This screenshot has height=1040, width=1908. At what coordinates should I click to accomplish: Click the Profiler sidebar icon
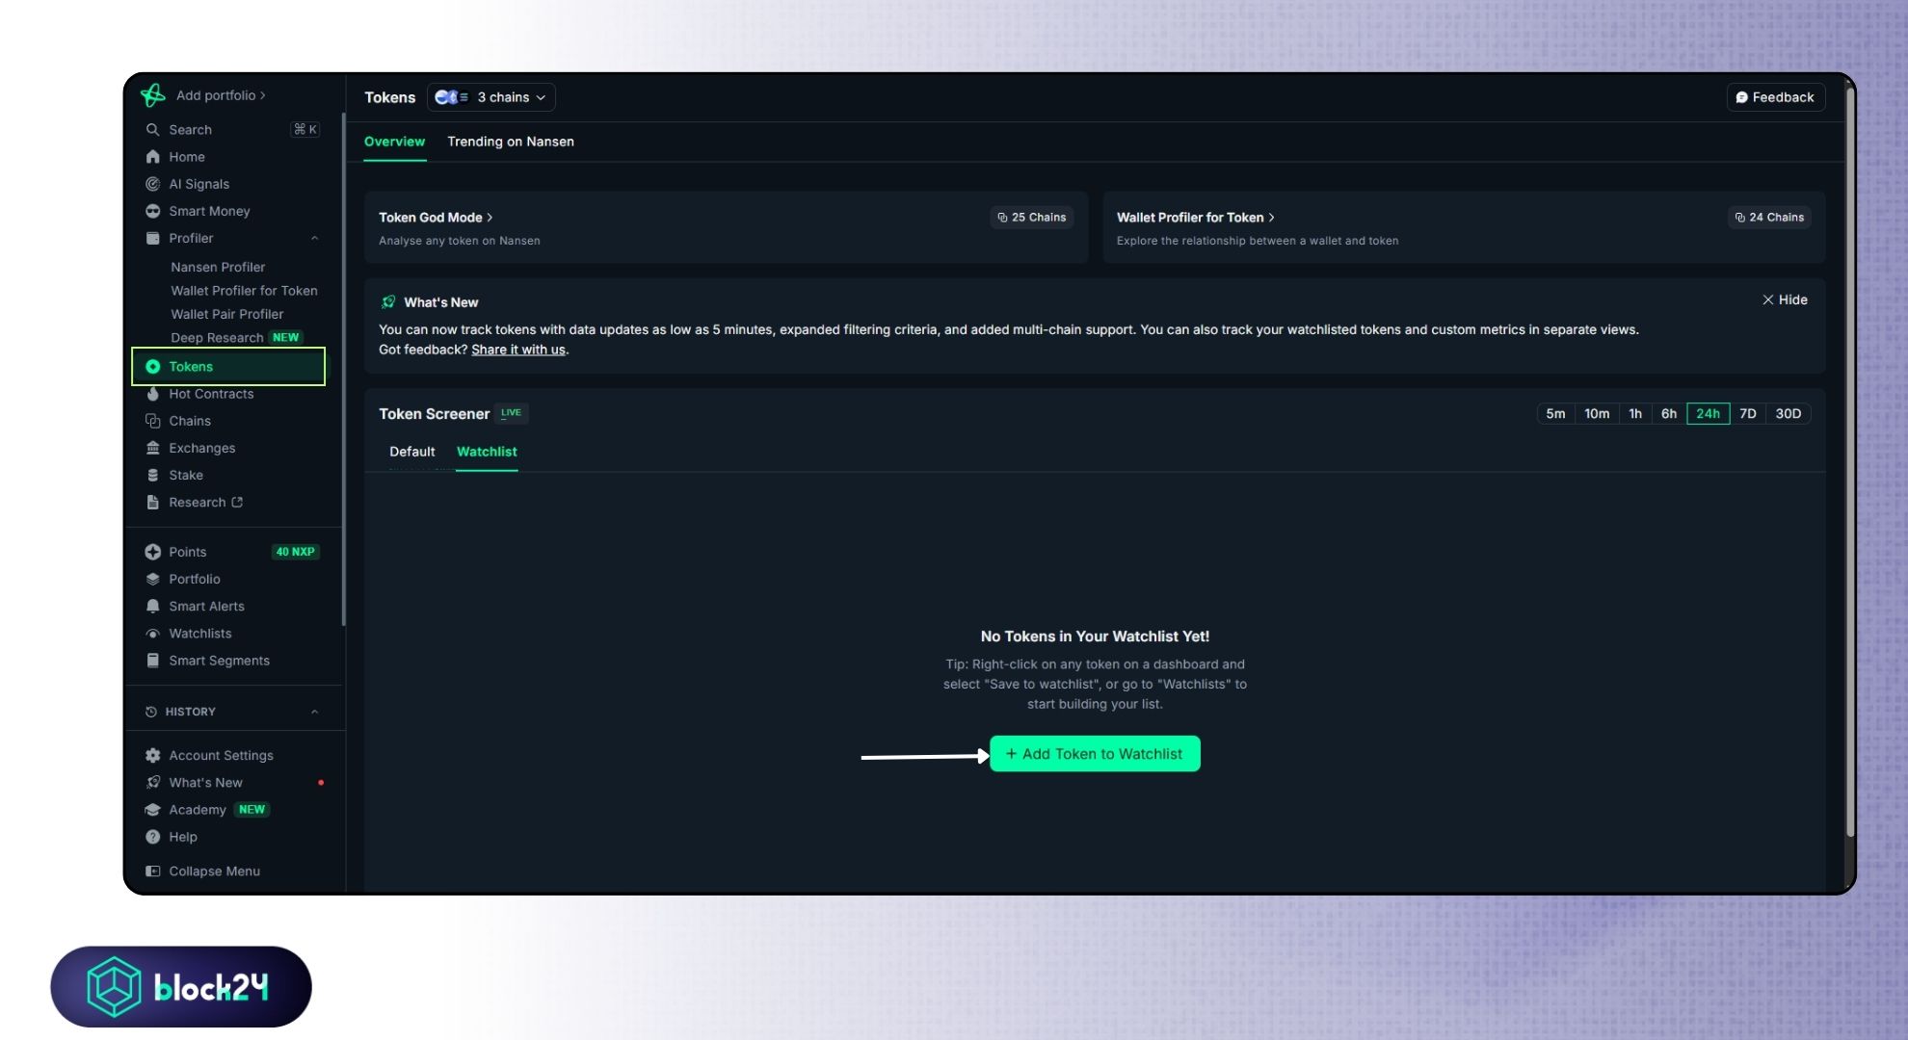coord(152,238)
